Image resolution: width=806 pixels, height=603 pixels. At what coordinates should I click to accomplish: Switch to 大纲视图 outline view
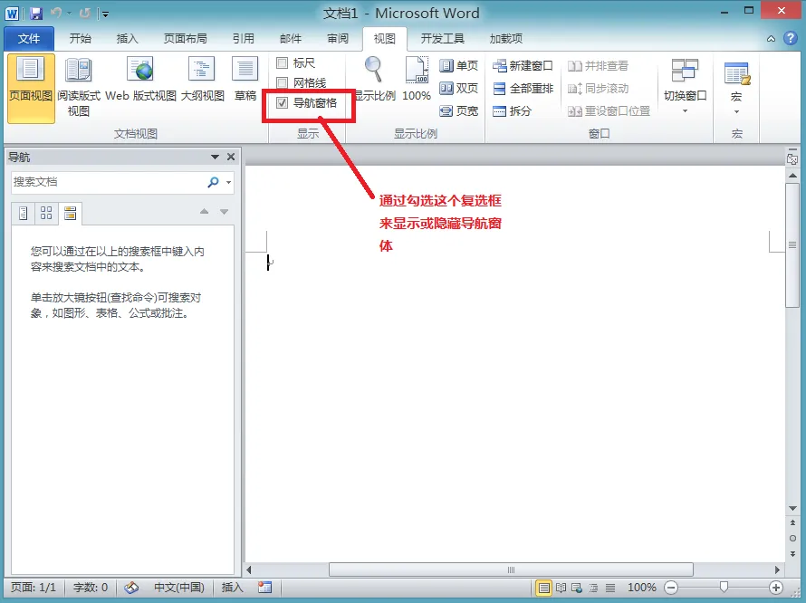point(202,80)
